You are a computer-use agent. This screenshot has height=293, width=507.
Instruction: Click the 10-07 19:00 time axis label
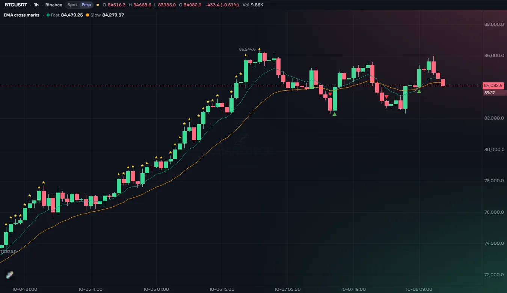pyautogui.click(x=353, y=289)
